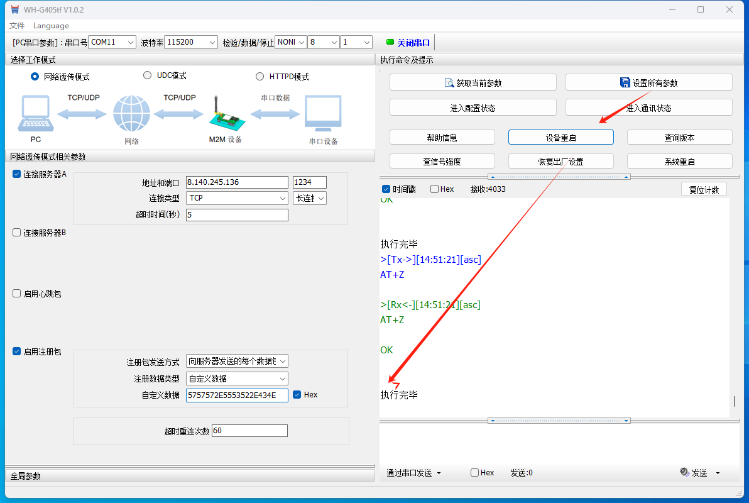The width and height of the screenshot is (749, 503).
Task: Click 超时时间 field containing 5
Action: (237, 214)
